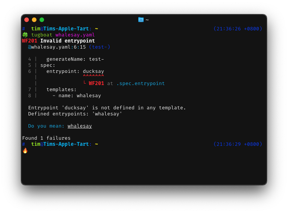Click the first prompt 'tim@Tims-Apple-Tart' text

point(60,28)
